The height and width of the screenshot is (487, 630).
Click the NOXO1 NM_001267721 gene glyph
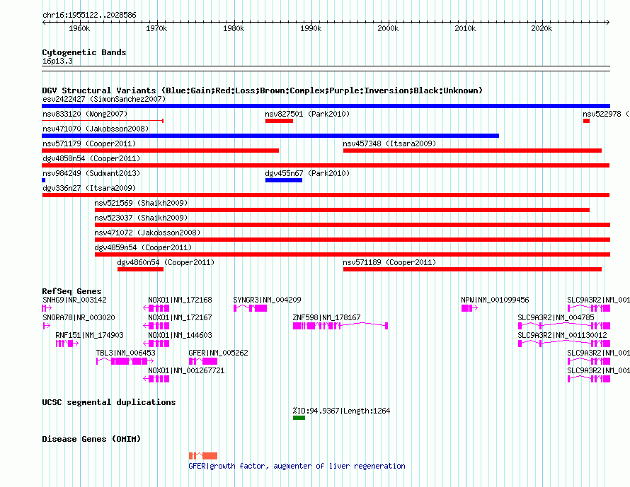[x=156, y=379]
